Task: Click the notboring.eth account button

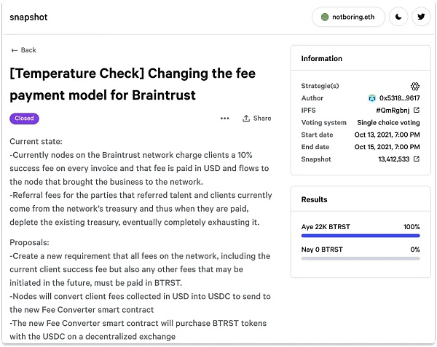Action: [x=347, y=17]
